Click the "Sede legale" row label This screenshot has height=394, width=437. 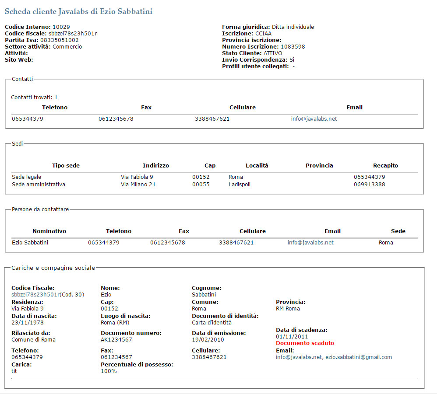(x=26, y=177)
